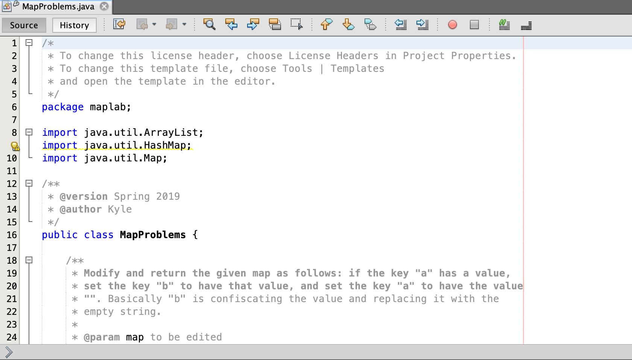The width and height of the screenshot is (632, 360).
Task: Start recording a macro
Action: [452, 25]
